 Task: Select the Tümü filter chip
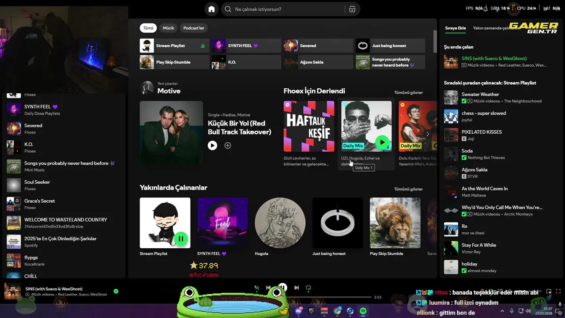coord(148,28)
